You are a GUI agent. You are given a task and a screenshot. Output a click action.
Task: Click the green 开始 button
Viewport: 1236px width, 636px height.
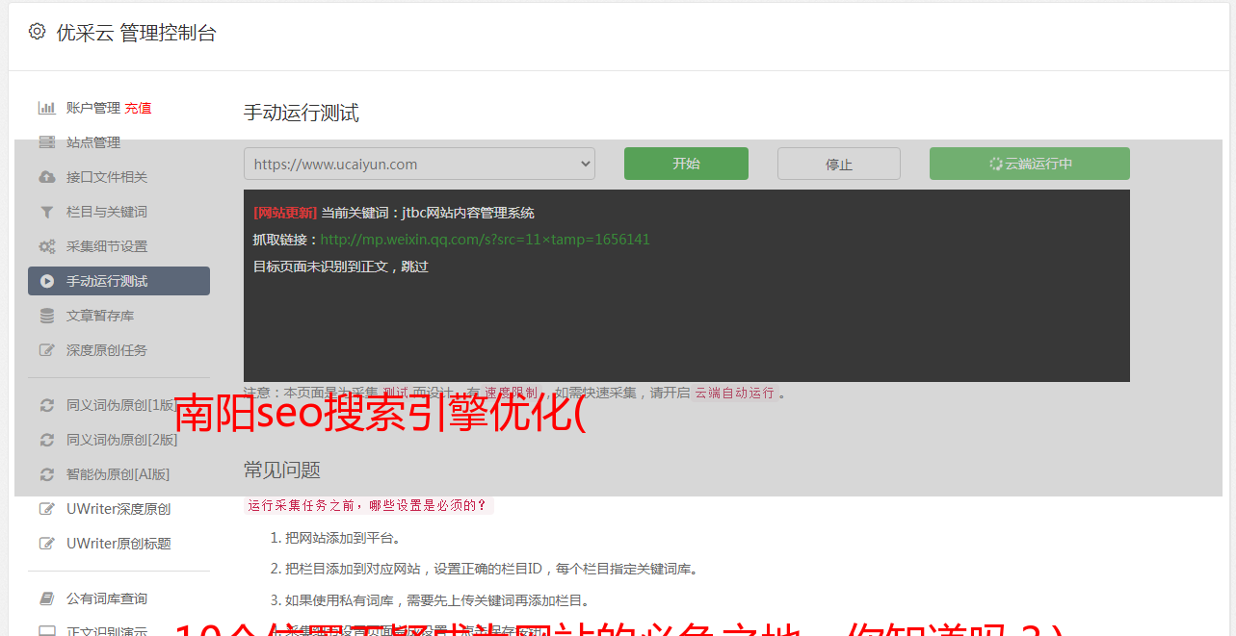[x=686, y=164]
